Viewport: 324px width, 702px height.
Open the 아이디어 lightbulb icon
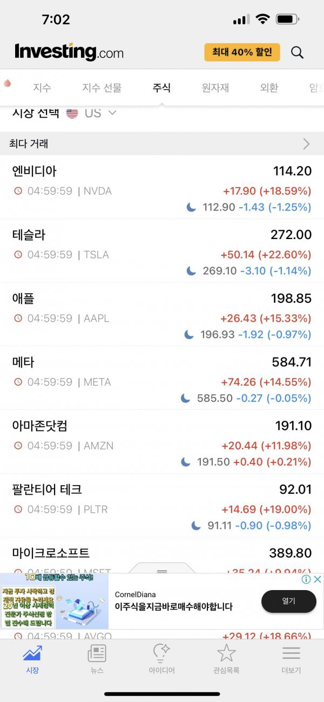click(161, 653)
